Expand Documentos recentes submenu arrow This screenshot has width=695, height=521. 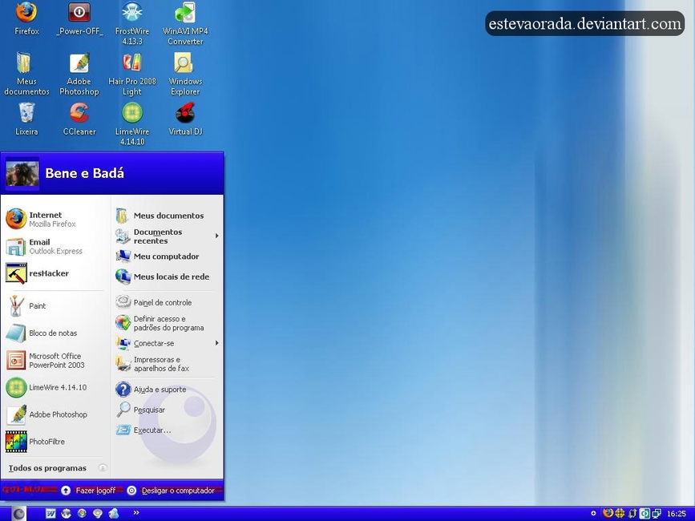[216, 236]
